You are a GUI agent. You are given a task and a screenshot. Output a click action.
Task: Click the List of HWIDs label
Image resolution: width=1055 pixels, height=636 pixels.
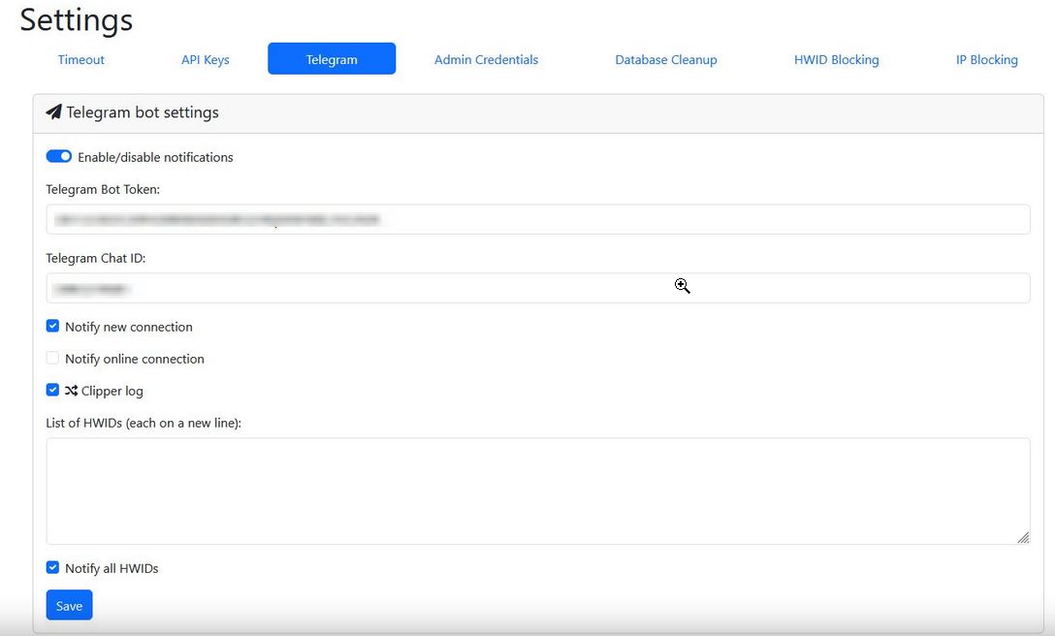pyautogui.click(x=144, y=423)
